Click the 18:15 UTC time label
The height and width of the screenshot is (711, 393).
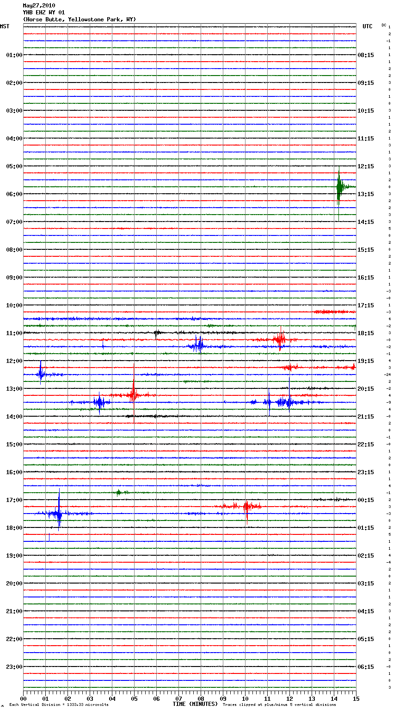tap(366, 333)
